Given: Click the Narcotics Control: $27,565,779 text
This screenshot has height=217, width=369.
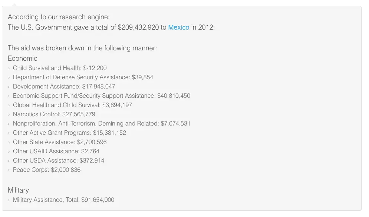Looking at the screenshot, I should point(54,114).
